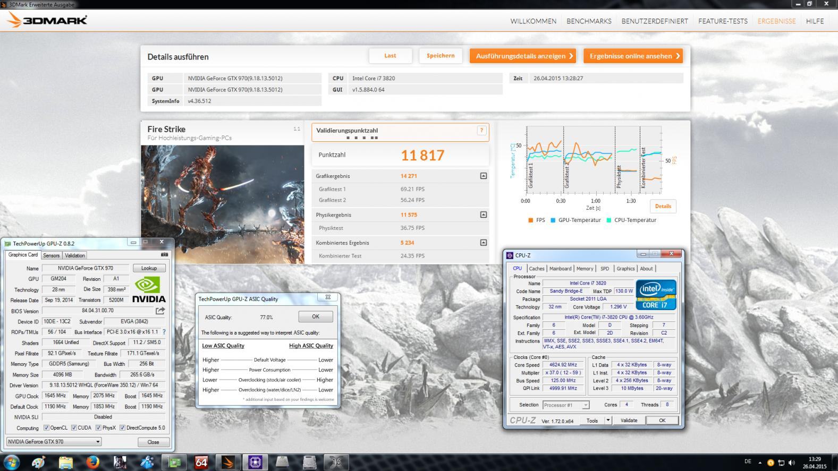Click the Fire Strike preview image
Screen dimensions: 838x471
pyautogui.click(x=223, y=204)
